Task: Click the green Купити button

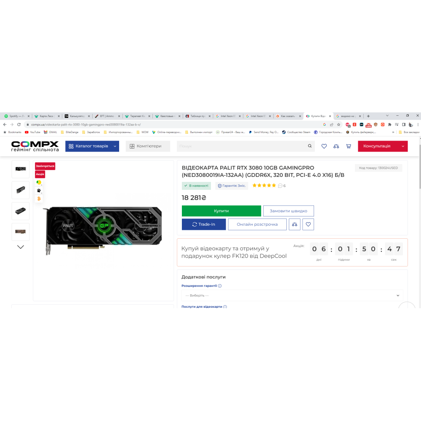Action: coord(221,211)
